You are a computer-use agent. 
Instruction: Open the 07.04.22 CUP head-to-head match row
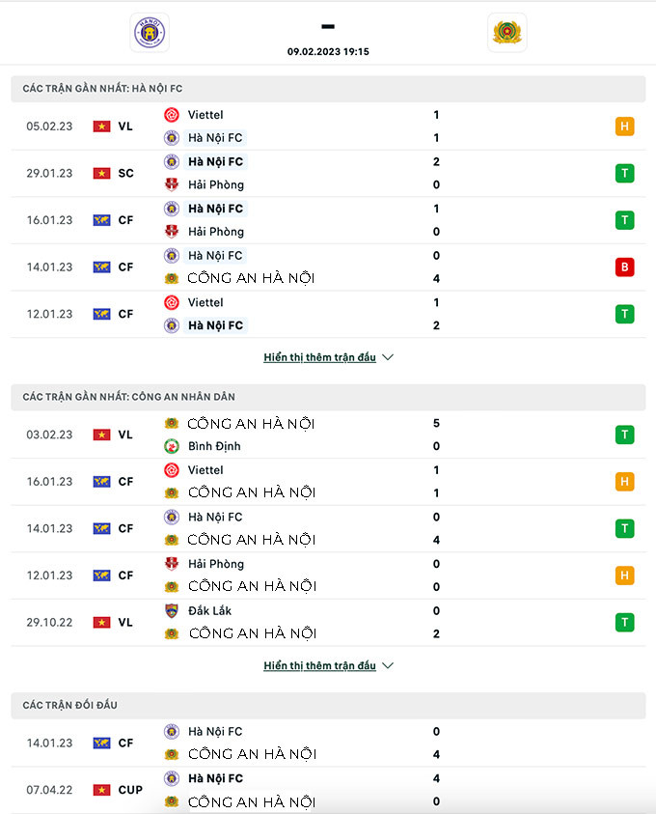tap(328, 790)
